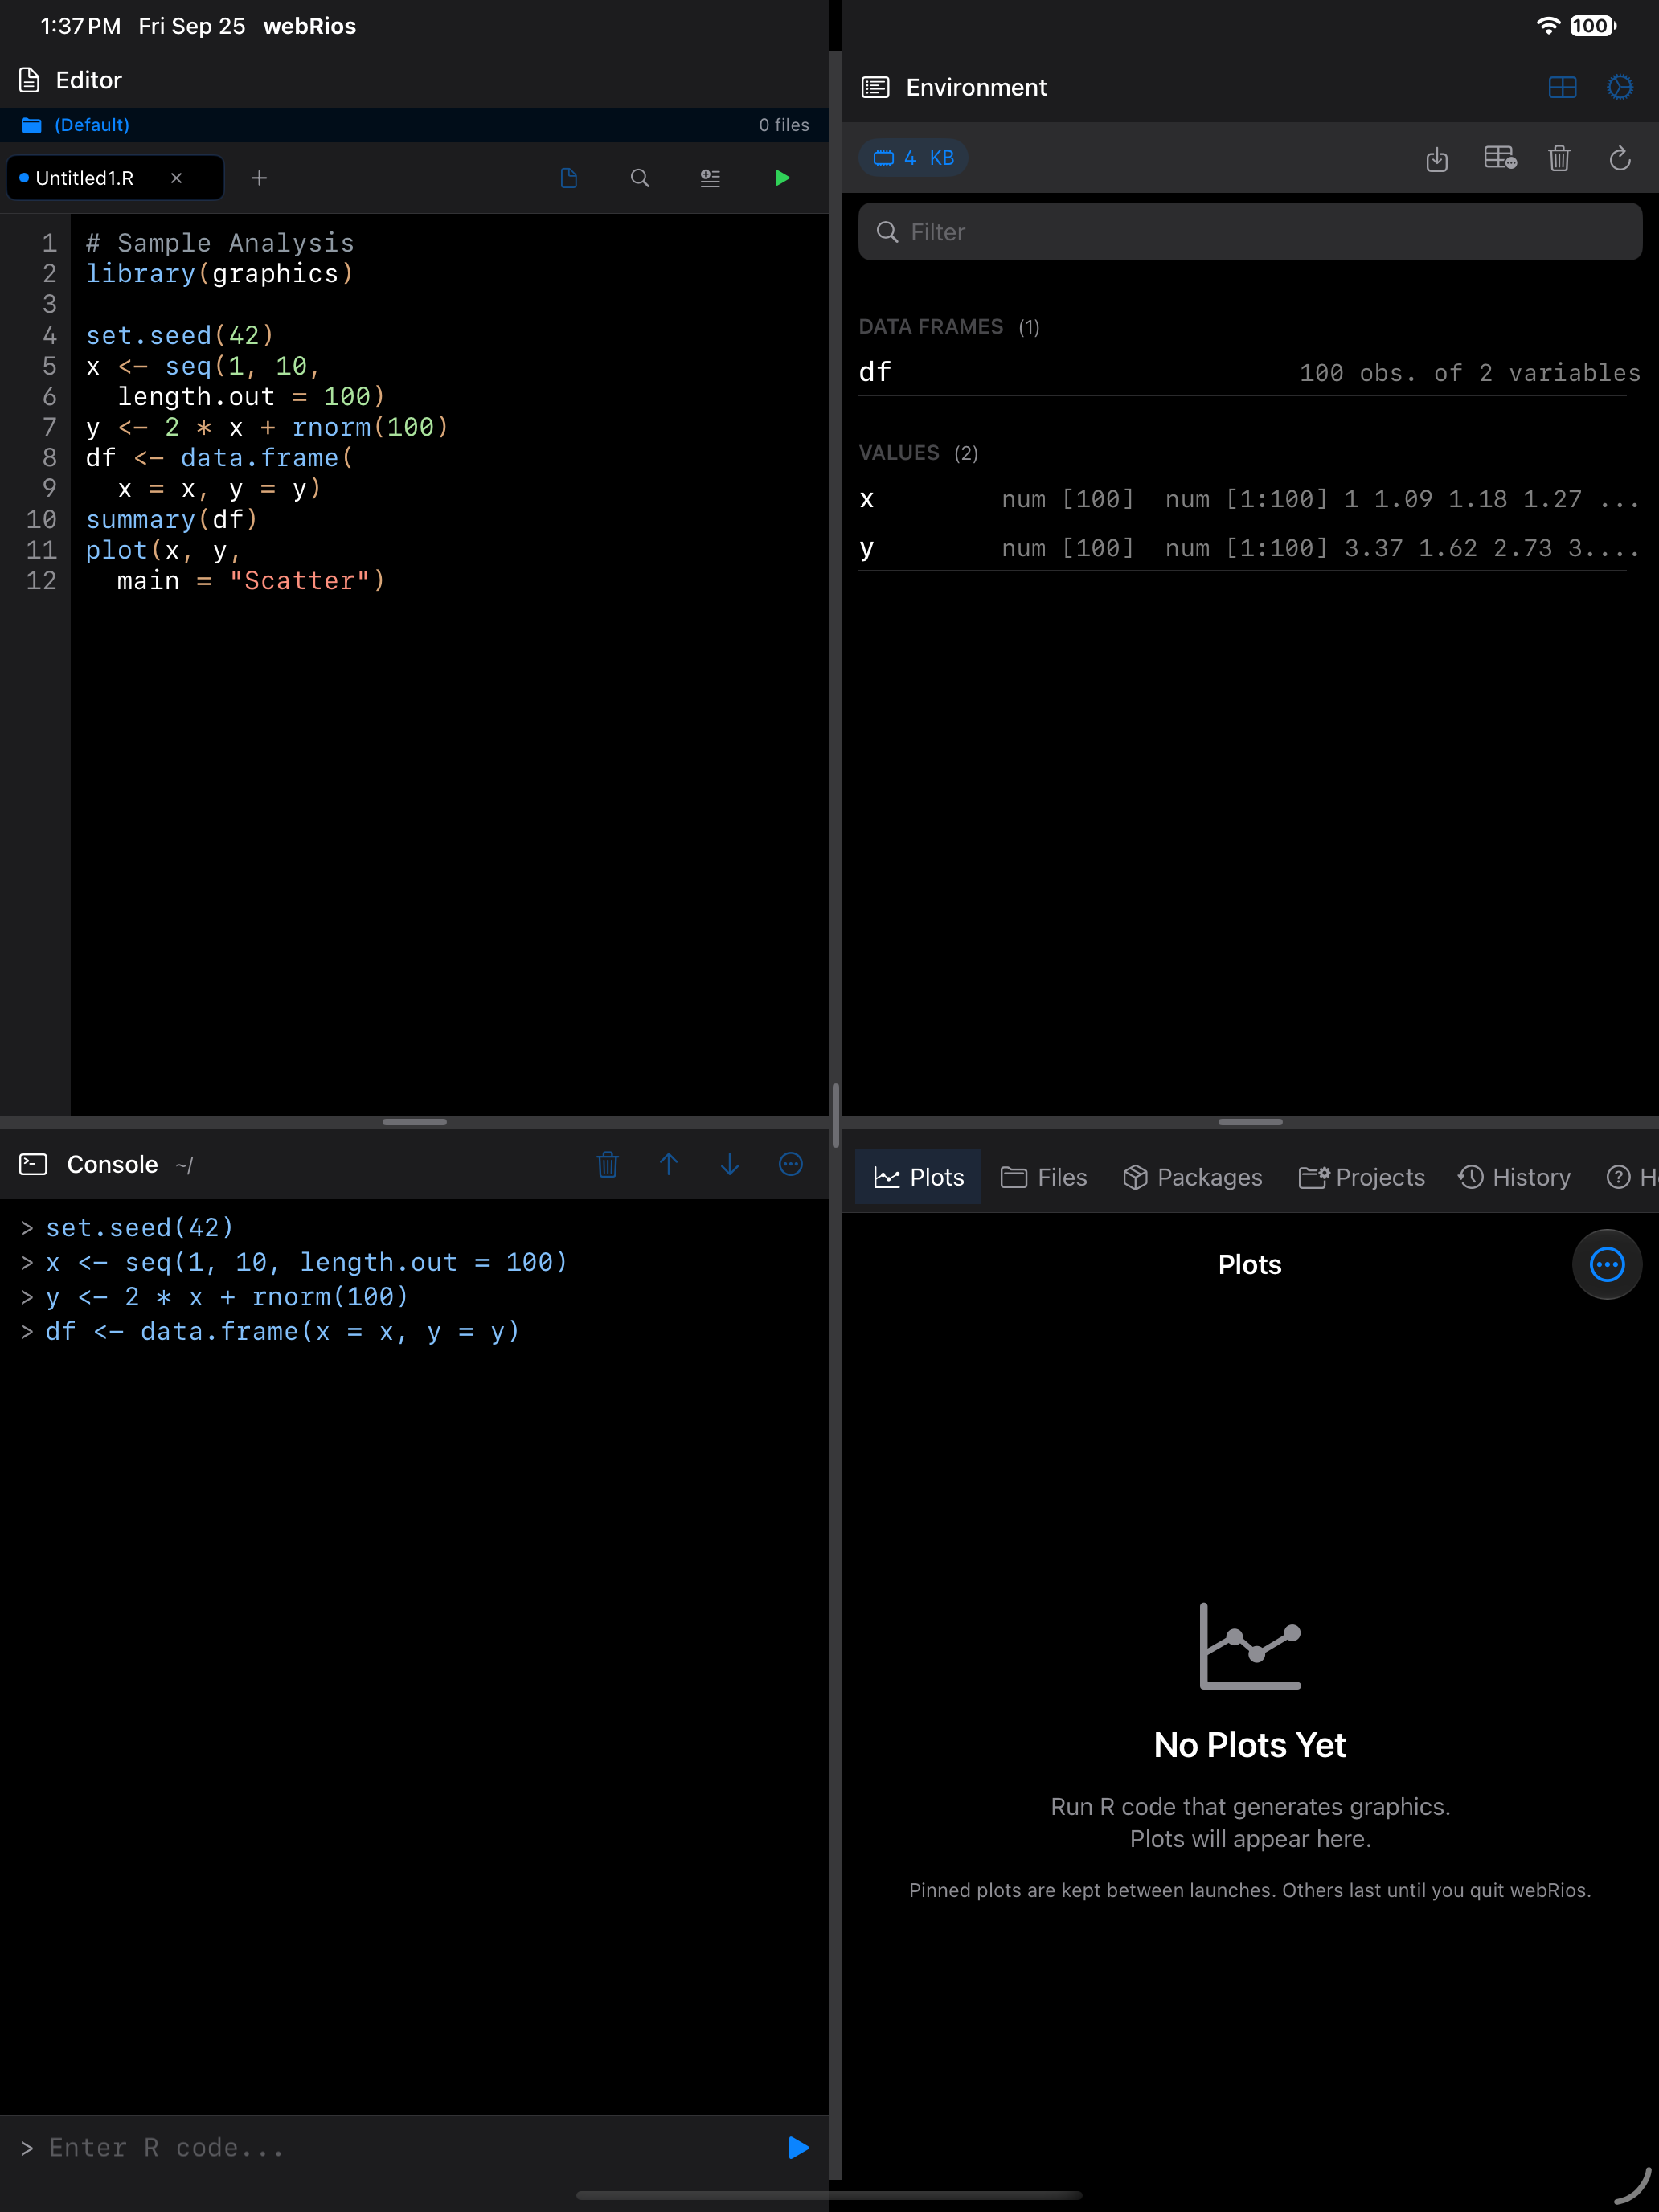This screenshot has height=2212, width=1659.
Task: Add a new editor tab with plus
Action: point(259,178)
